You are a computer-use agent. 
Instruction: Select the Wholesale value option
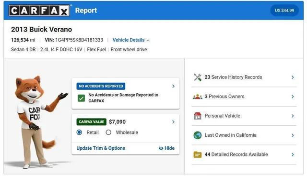pos(108,132)
